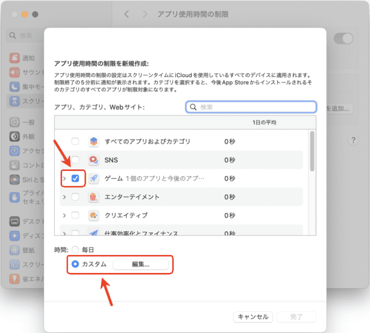The image size is (370, 333).
Task: Click the help question mark button
Action: 354,140
